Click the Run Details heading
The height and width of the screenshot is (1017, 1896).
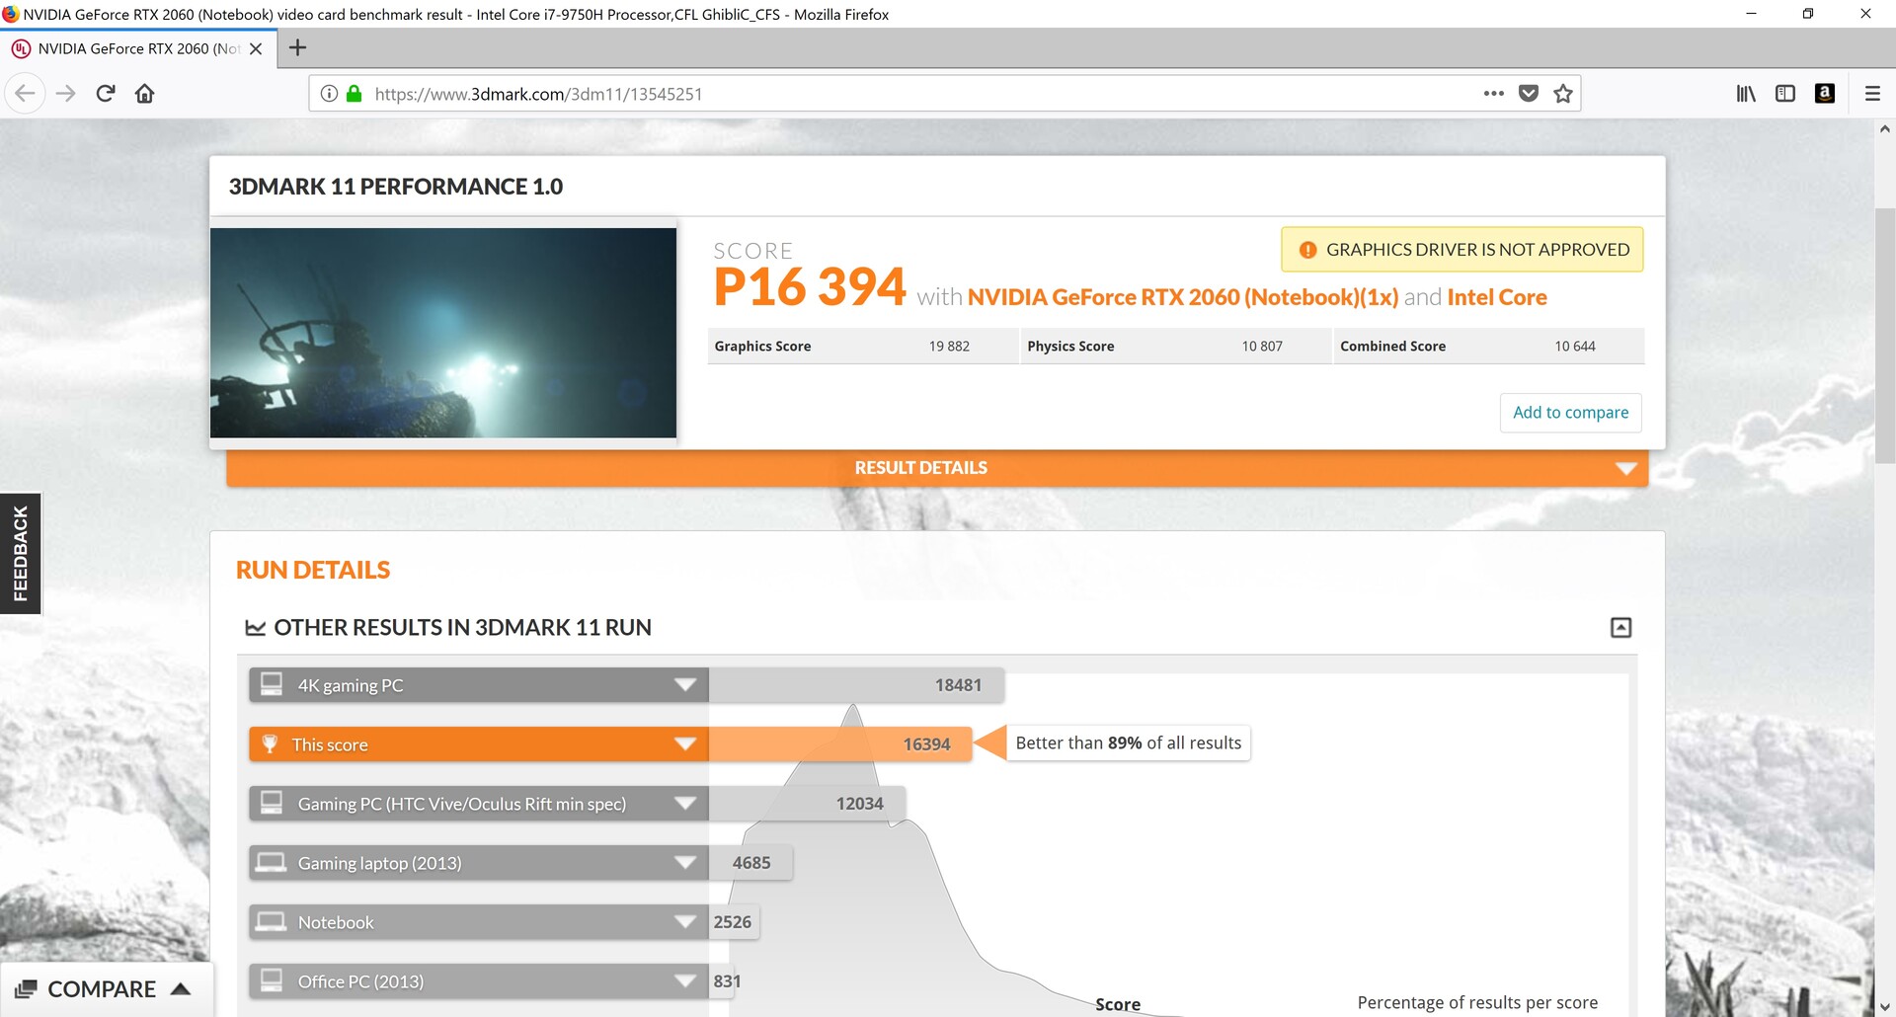(x=313, y=570)
